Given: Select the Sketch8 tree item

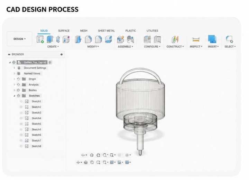Looking at the screenshot, I should tap(36, 146).
